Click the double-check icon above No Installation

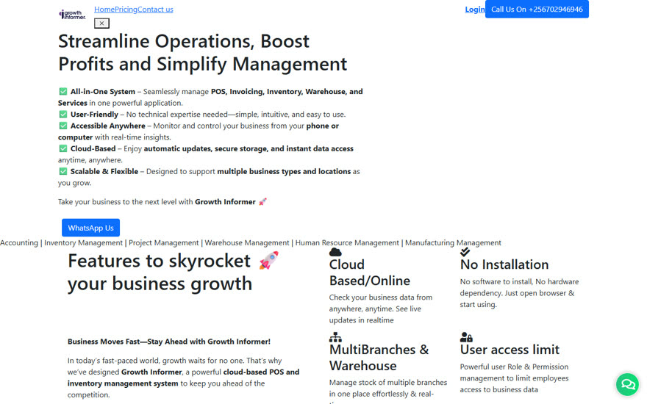click(465, 251)
